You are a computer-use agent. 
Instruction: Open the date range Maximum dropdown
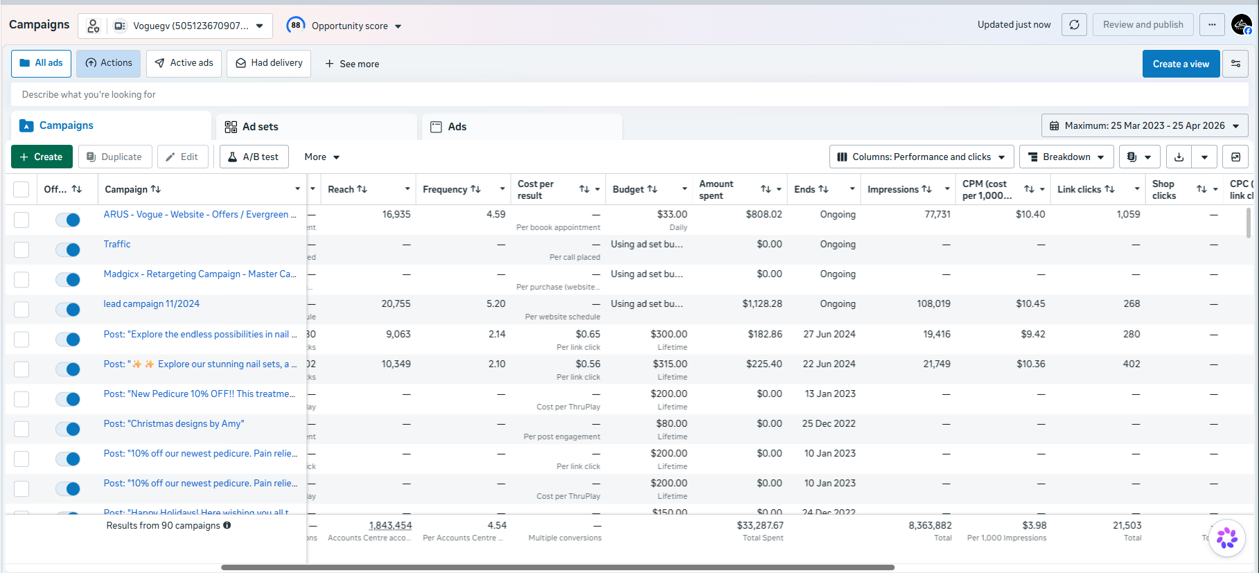click(1145, 126)
